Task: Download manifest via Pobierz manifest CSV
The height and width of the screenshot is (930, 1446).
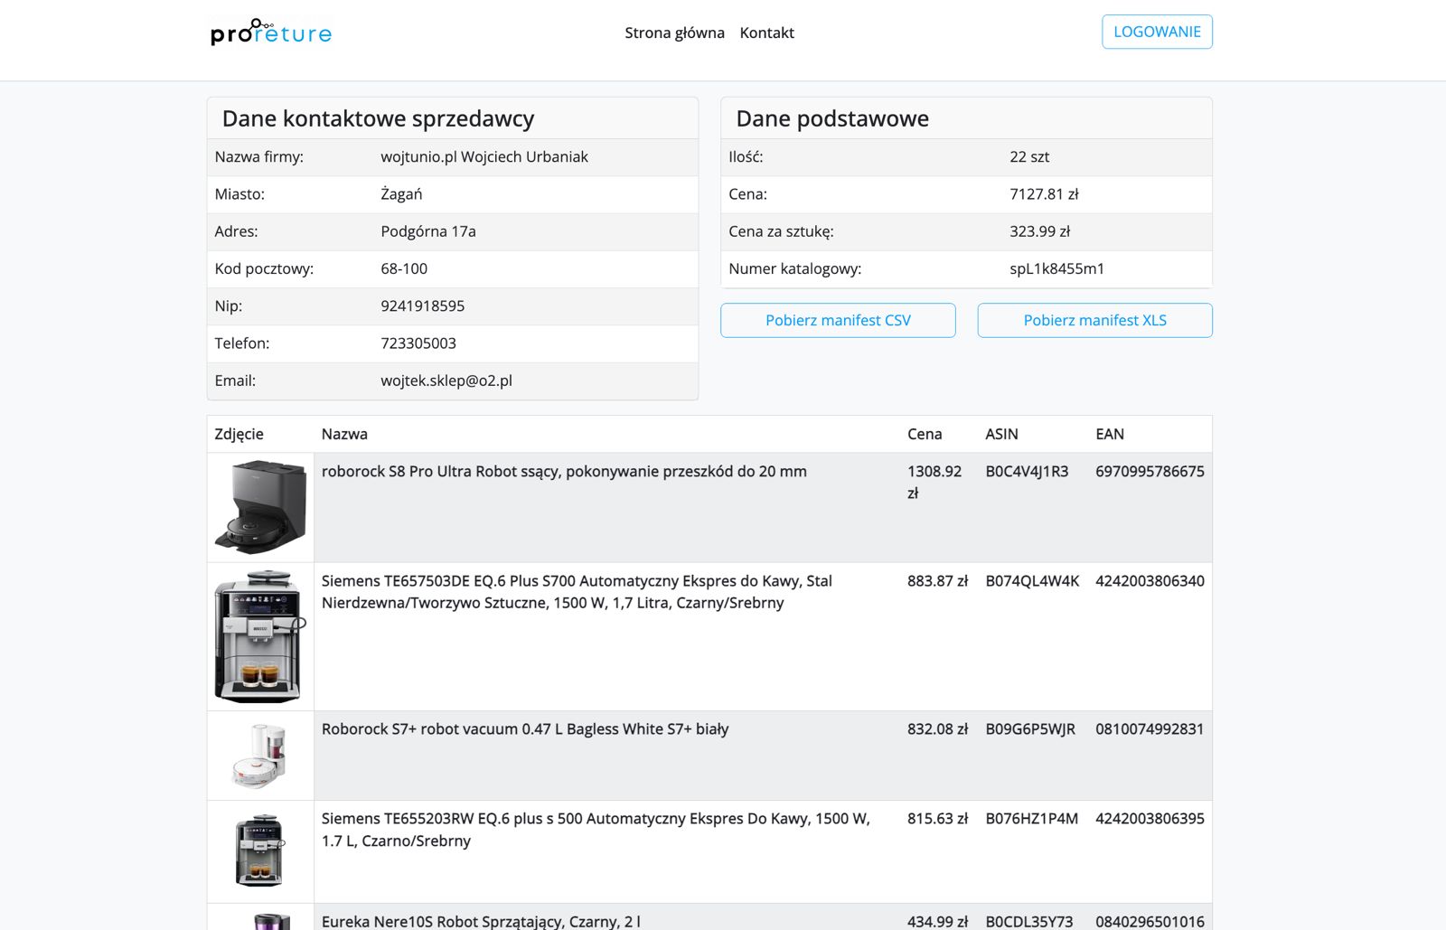Action: click(838, 320)
